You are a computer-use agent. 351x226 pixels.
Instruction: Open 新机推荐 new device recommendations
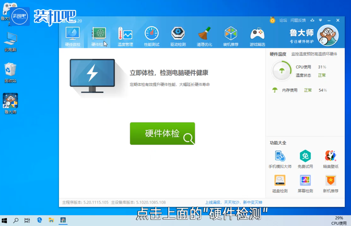pyautogui.click(x=330, y=184)
